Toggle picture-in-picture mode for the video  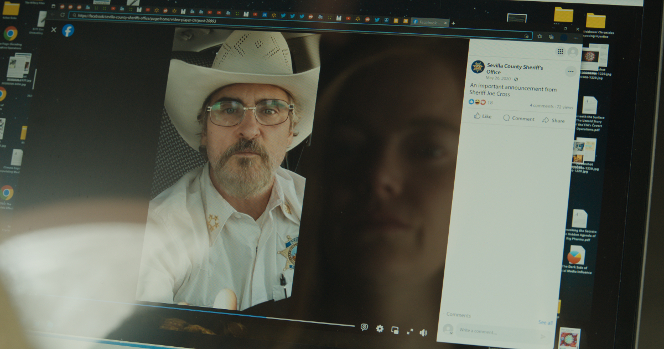[395, 330]
